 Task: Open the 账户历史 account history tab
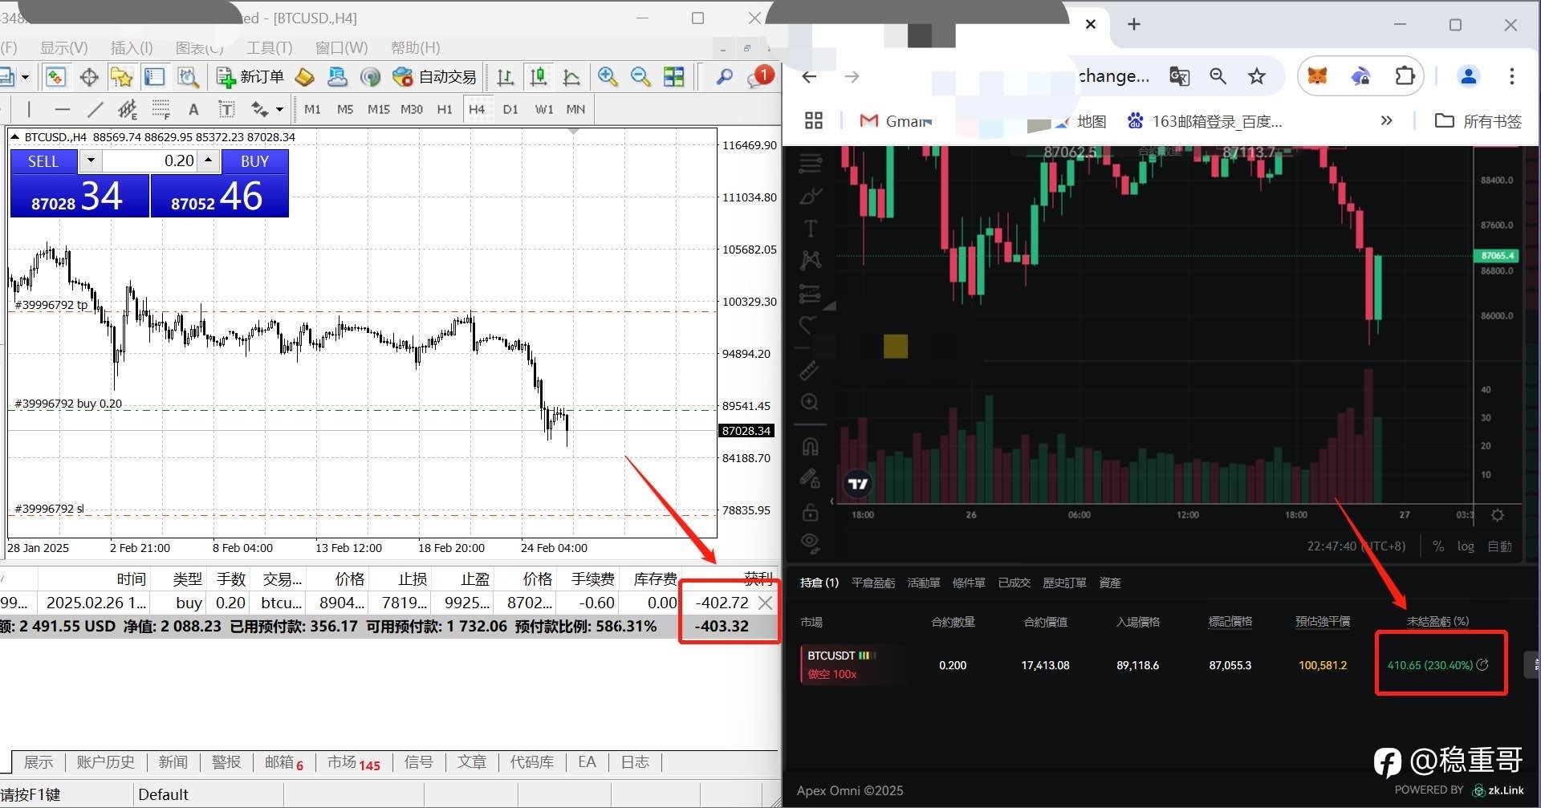pyautogui.click(x=105, y=762)
